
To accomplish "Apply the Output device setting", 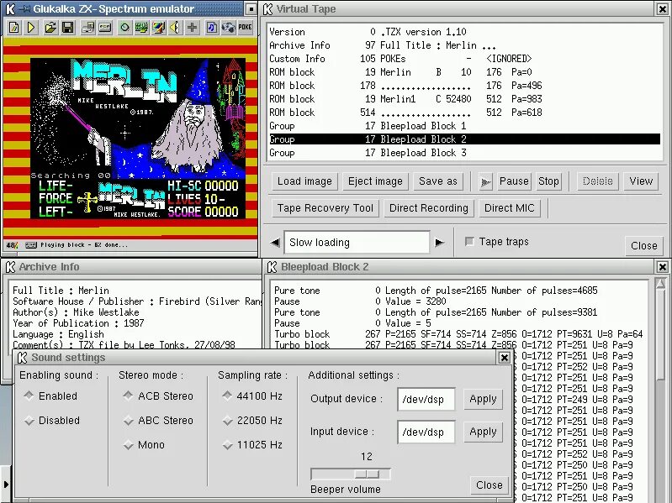I will [483, 399].
